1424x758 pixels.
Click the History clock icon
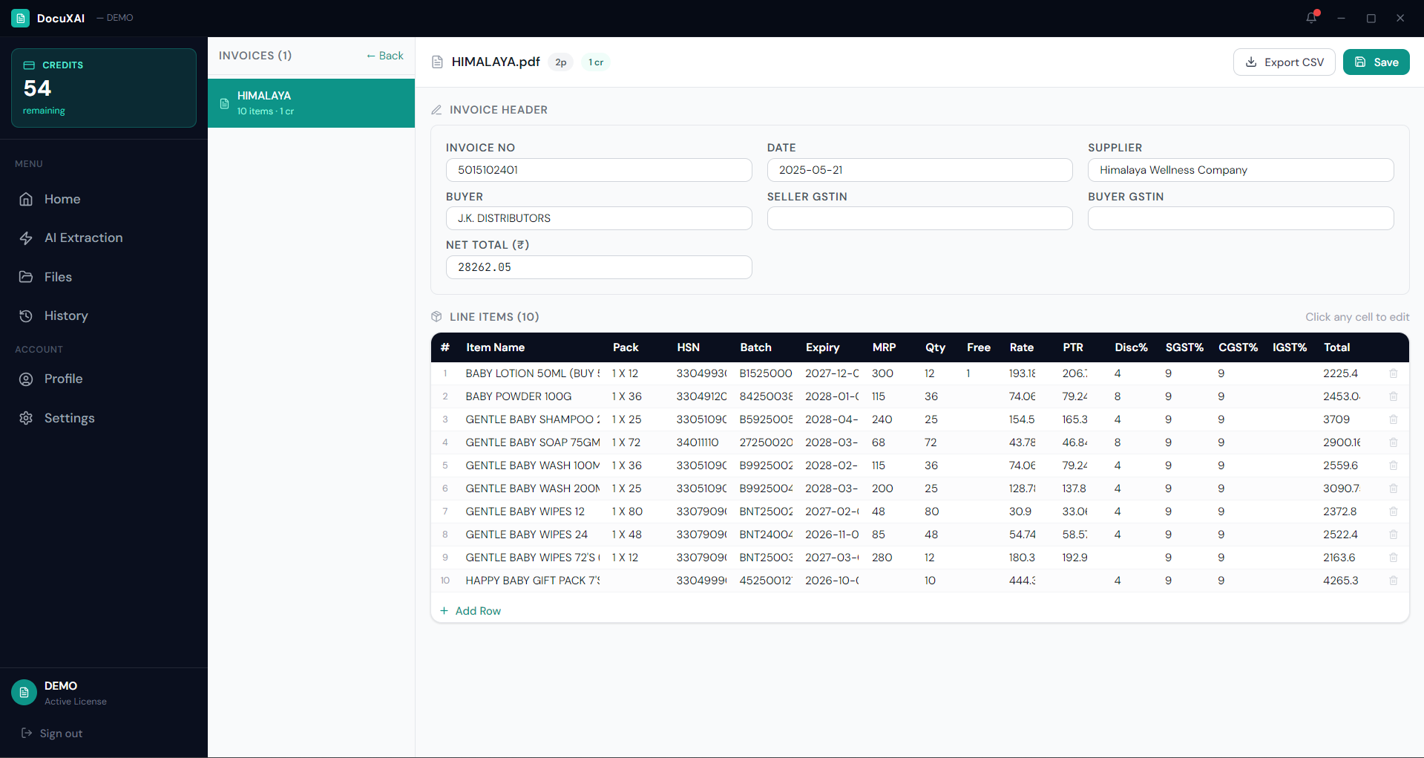pyautogui.click(x=26, y=316)
